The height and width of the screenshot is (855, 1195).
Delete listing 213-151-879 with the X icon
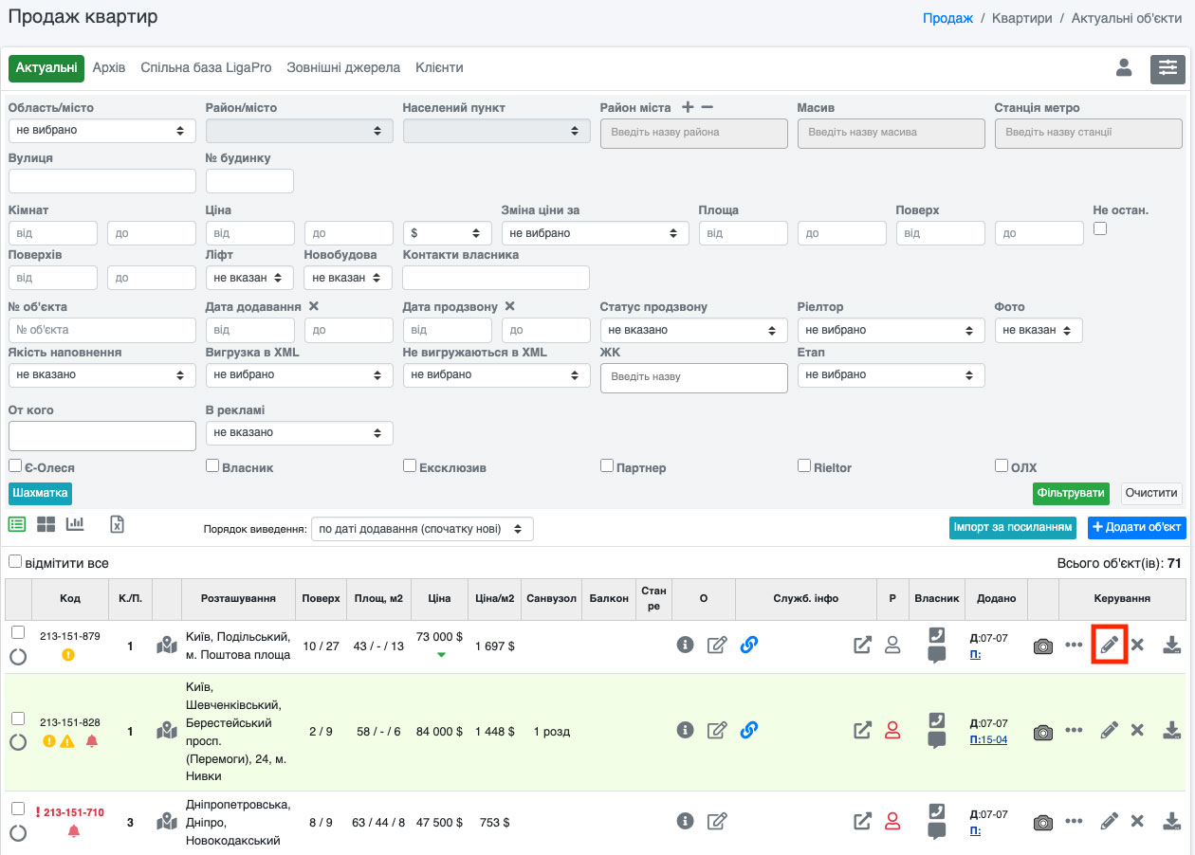coord(1137,645)
